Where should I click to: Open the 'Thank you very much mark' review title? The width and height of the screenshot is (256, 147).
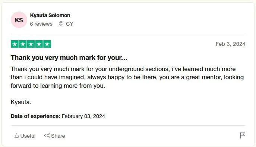(69, 58)
